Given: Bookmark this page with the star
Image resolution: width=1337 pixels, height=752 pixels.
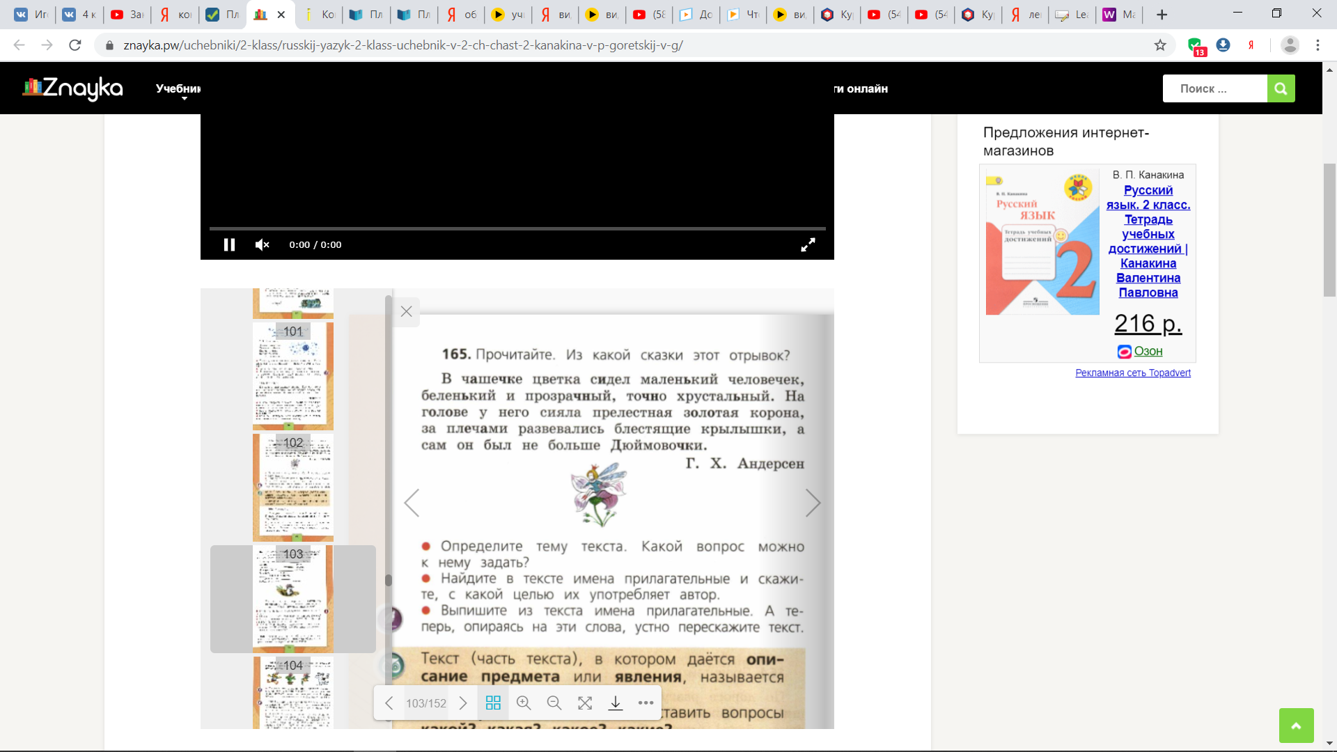Looking at the screenshot, I should point(1160,45).
